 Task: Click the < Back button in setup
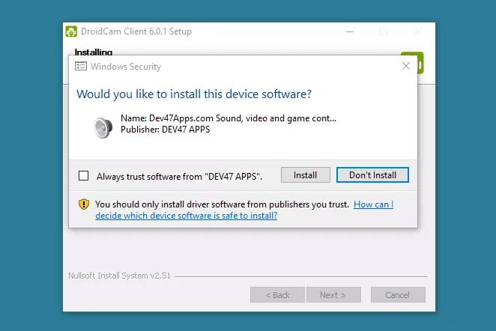coord(277,294)
